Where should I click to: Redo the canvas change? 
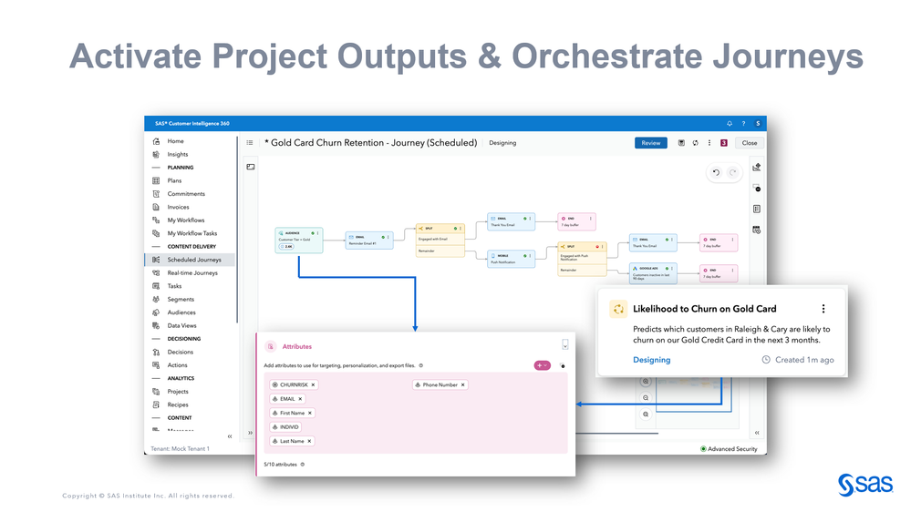pyautogui.click(x=732, y=172)
